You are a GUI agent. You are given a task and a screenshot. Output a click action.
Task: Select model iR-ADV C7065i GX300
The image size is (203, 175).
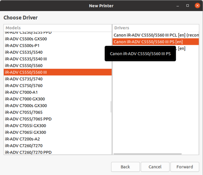pos(58,132)
